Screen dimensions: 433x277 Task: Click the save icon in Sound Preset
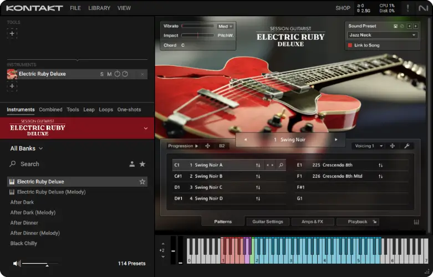point(395,26)
